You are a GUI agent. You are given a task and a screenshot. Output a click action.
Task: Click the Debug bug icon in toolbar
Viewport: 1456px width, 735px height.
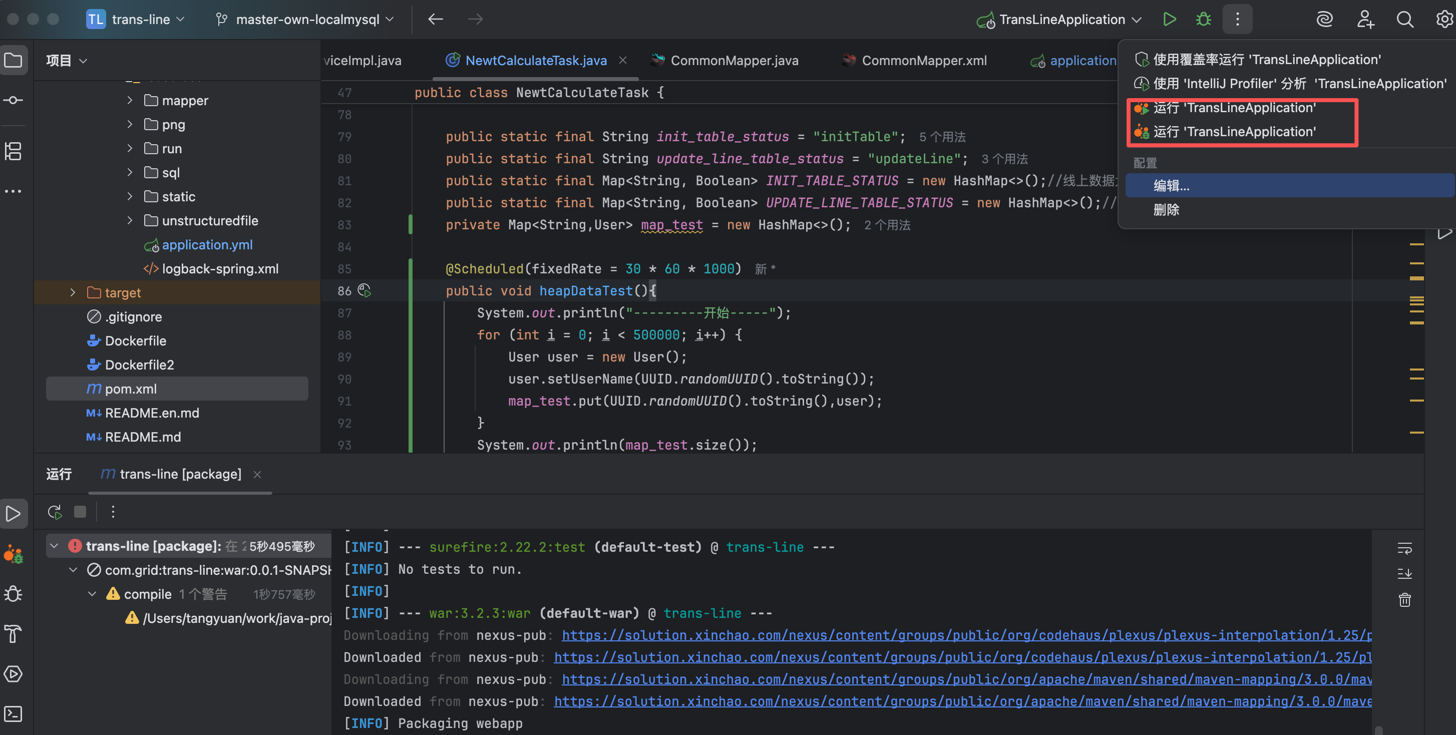pos(1203,19)
